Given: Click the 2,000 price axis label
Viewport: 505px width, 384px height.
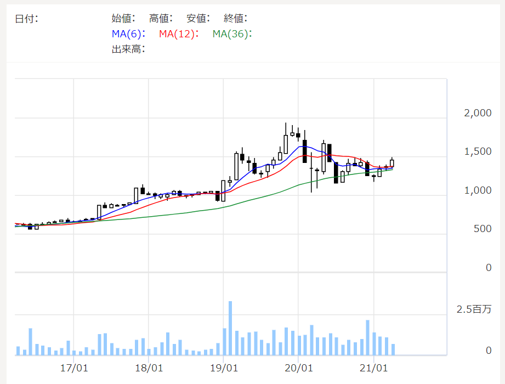Looking at the screenshot, I should point(478,113).
